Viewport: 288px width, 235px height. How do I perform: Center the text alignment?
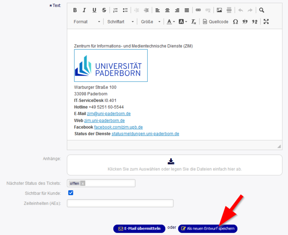[167, 10]
